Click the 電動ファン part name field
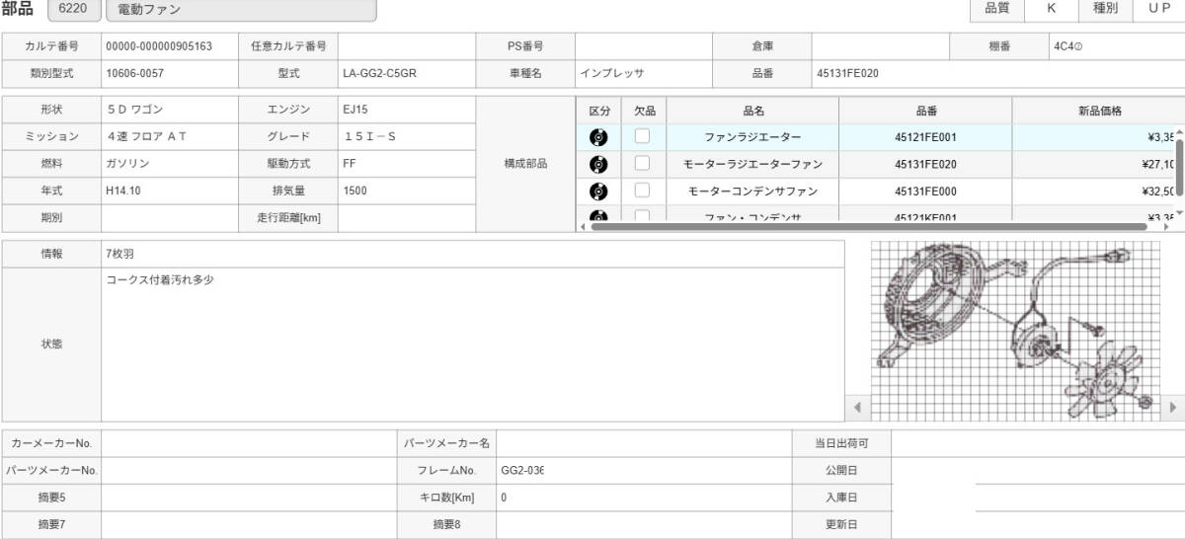This screenshot has height=539, width=1185. (241, 10)
